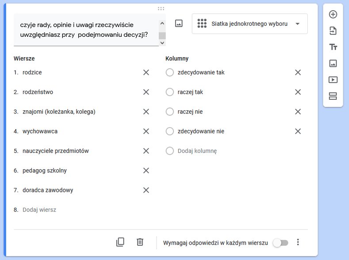Import questions using sidebar icon
The height and width of the screenshot is (260, 349).
[x=333, y=31]
